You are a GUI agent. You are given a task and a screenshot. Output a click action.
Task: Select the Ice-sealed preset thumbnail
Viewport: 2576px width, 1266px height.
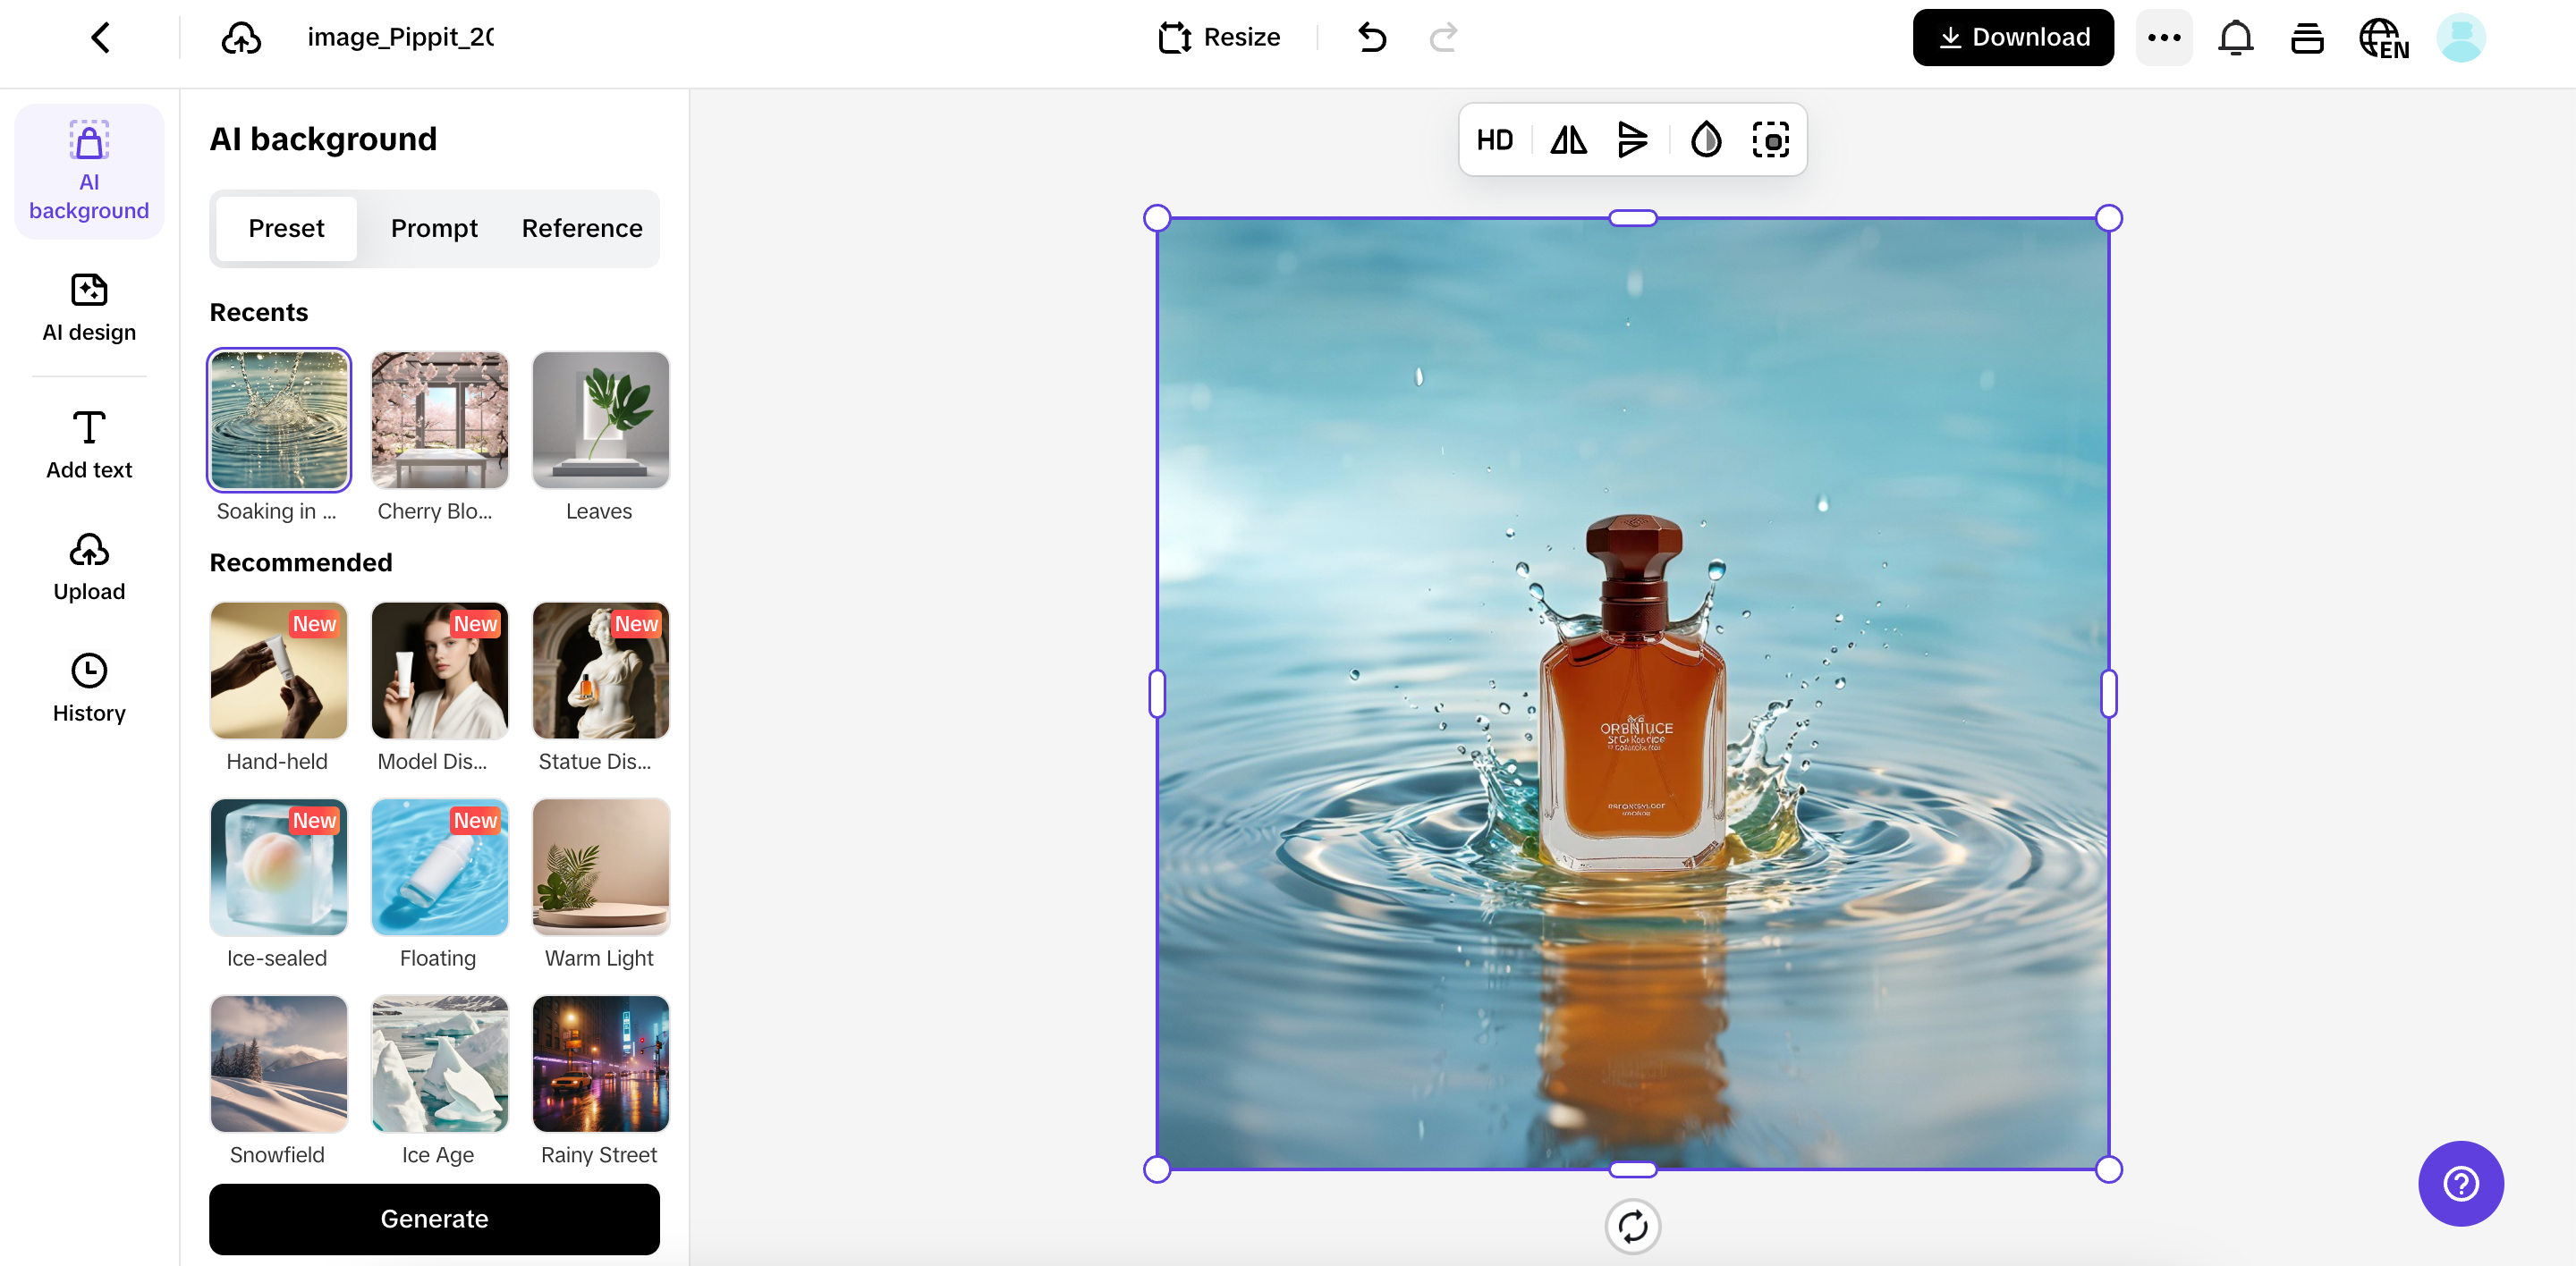278,867
